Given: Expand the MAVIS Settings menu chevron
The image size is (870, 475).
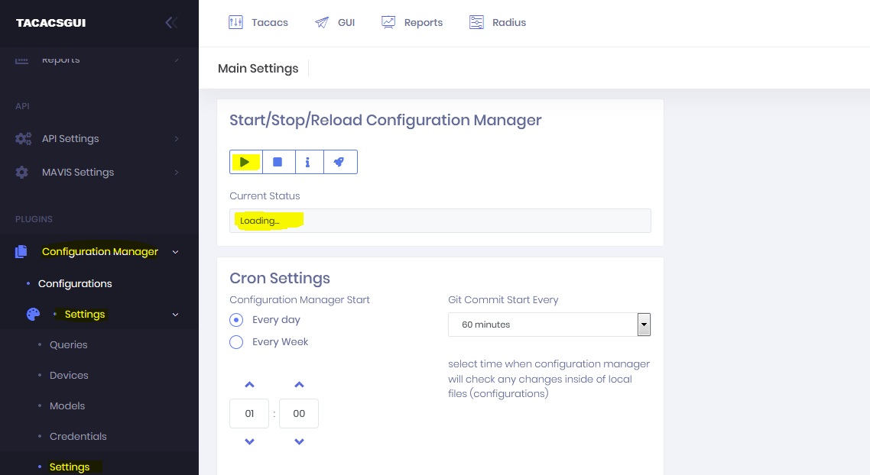Looking at the screenshot, I should tap(177, 173).
